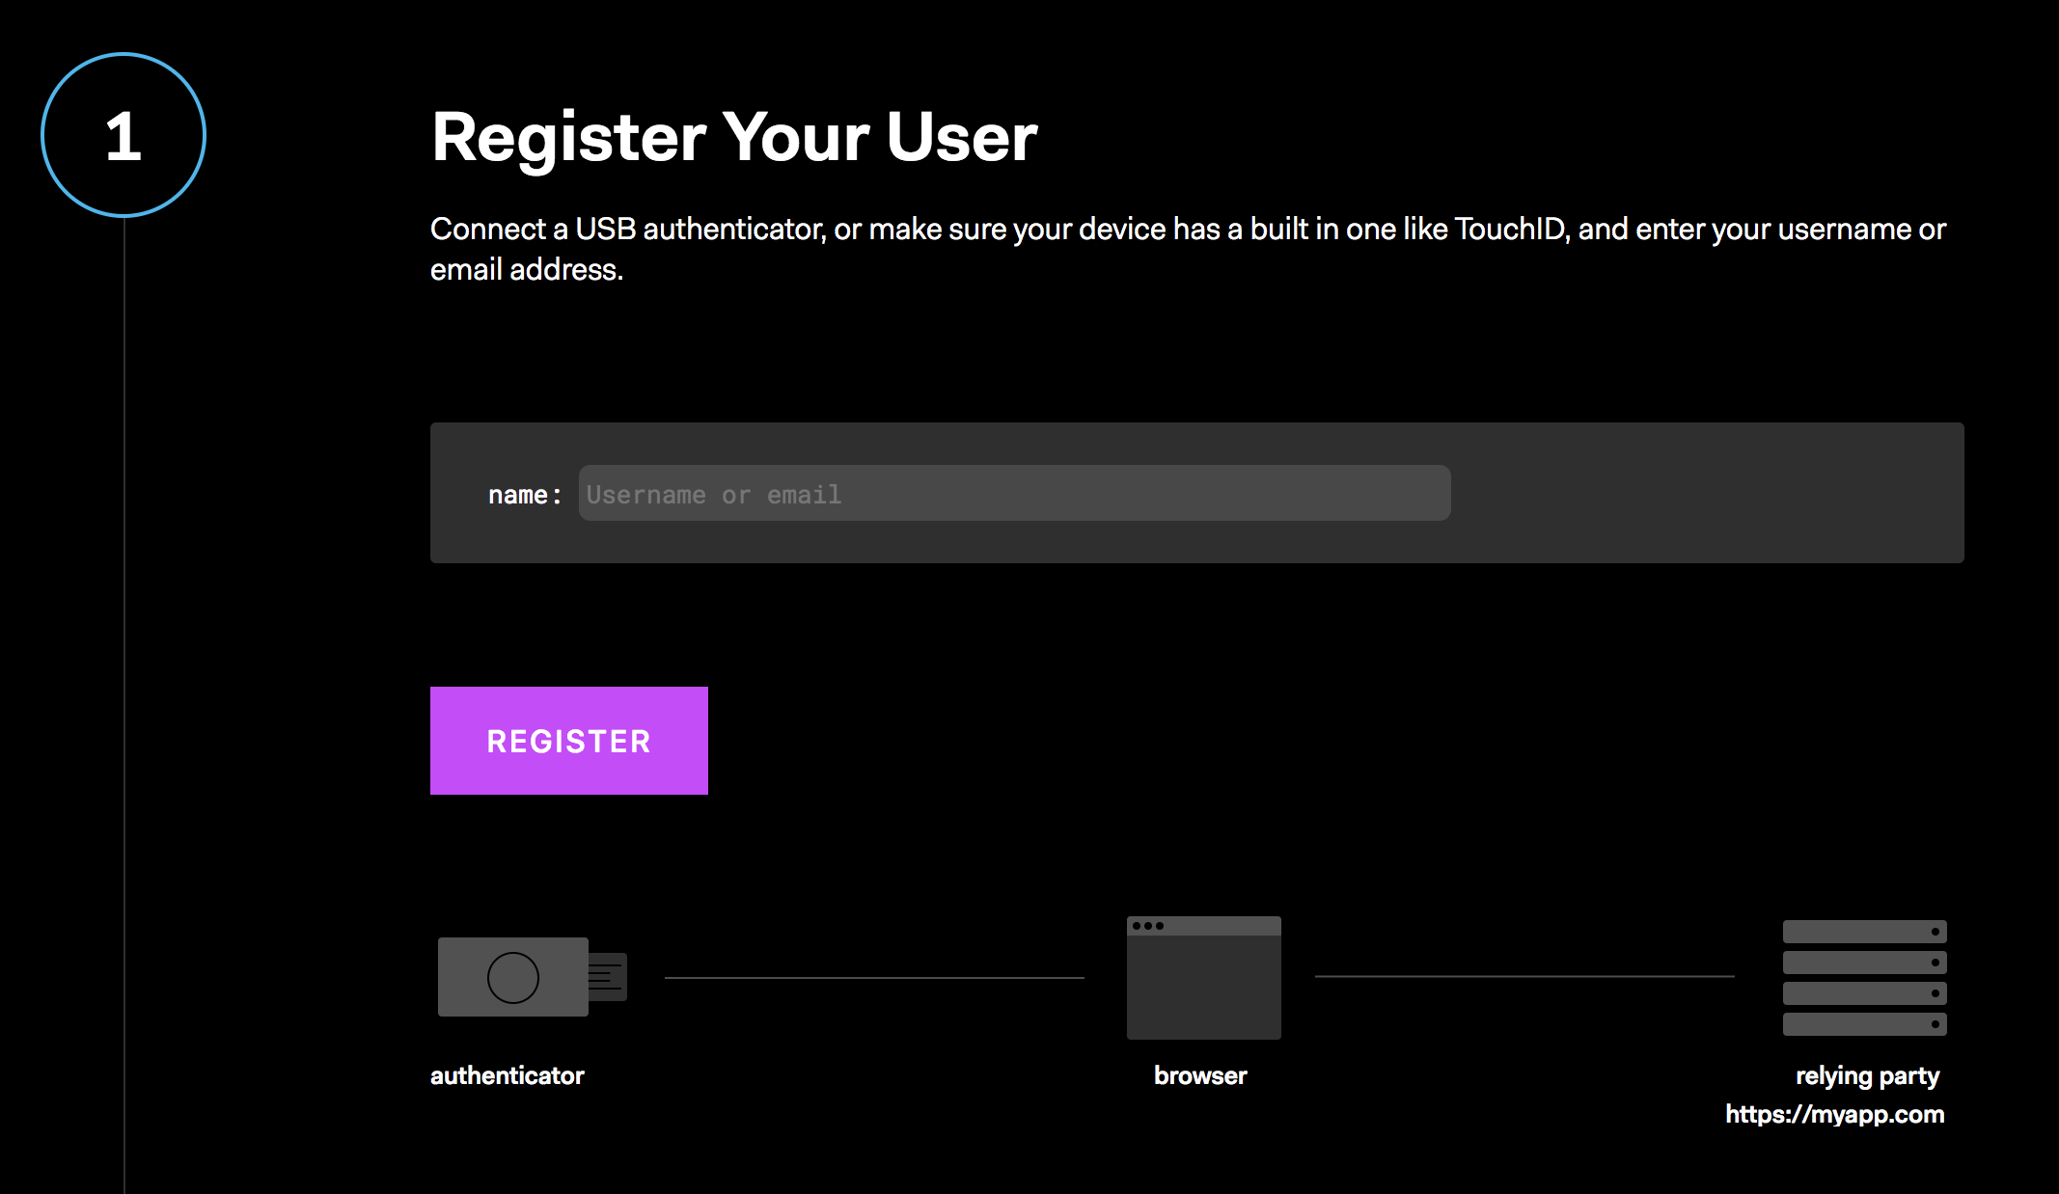Click the relying party server icon
This screenshot has height=1194, width=2059.
click(1864, 978)
